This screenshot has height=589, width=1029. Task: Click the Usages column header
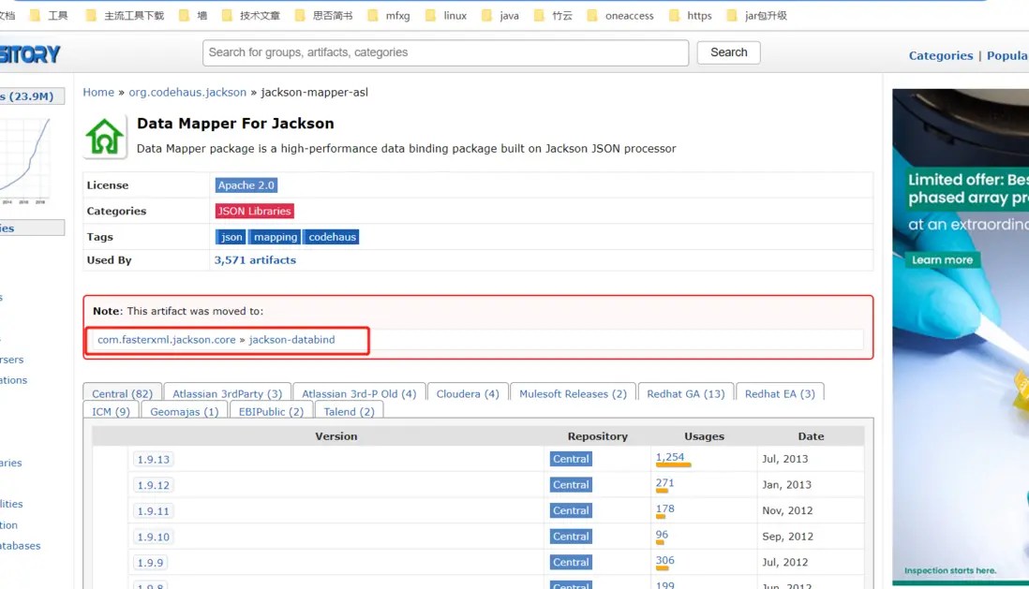point(704,436)
